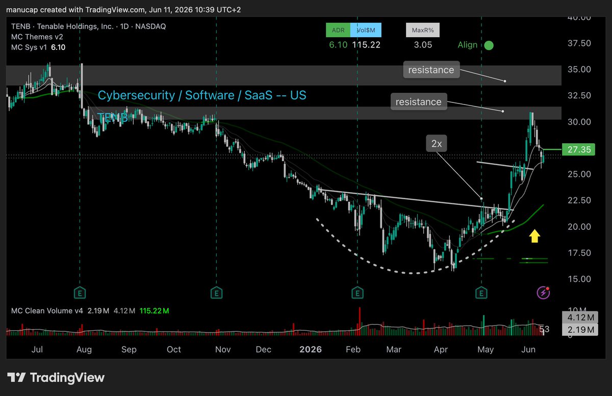Click the 15.00 price axis label
Screen dimensions: 612x396
(578, 279)
